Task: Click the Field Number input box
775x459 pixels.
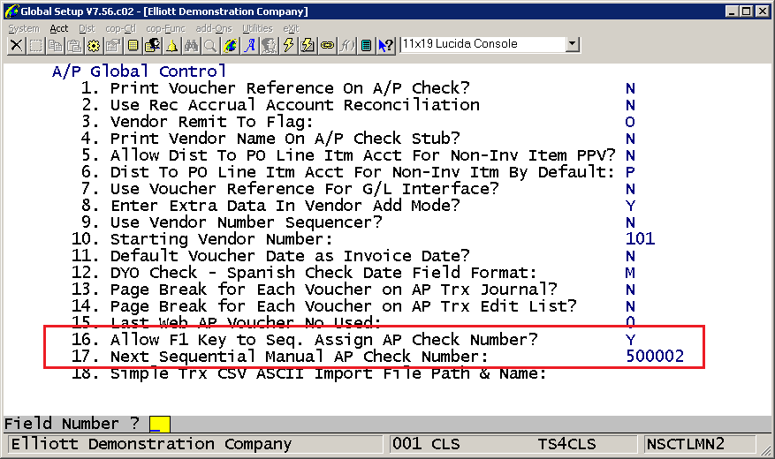Action: pyautogui.click(x=160, y=424)
